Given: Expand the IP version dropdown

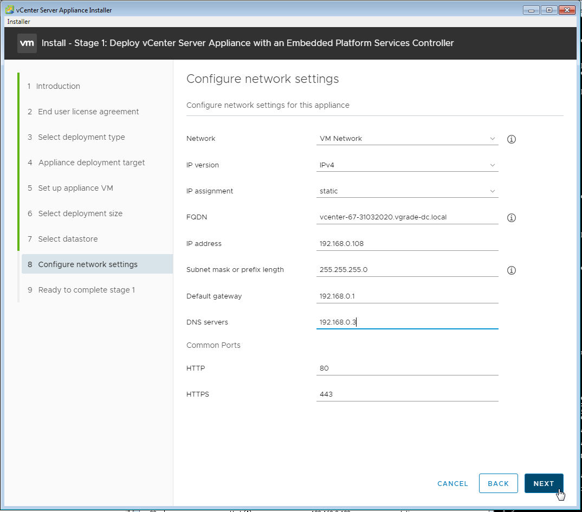Looking at the screenshot, I should click(406, 165).
